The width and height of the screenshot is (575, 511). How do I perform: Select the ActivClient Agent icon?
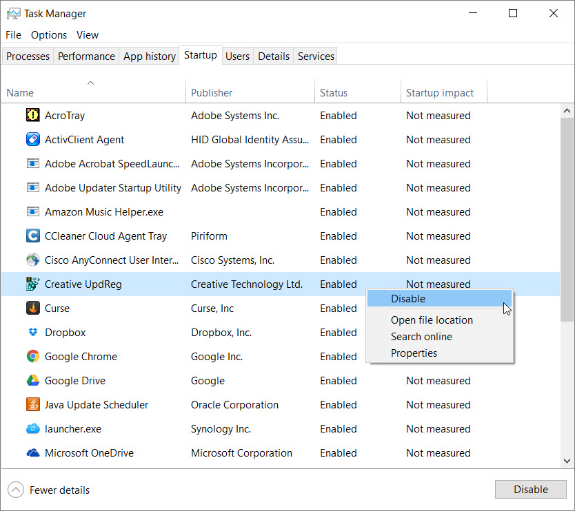tap(32, 139)
